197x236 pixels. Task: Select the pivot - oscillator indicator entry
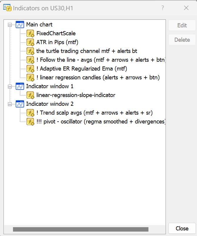click(100, 122)
